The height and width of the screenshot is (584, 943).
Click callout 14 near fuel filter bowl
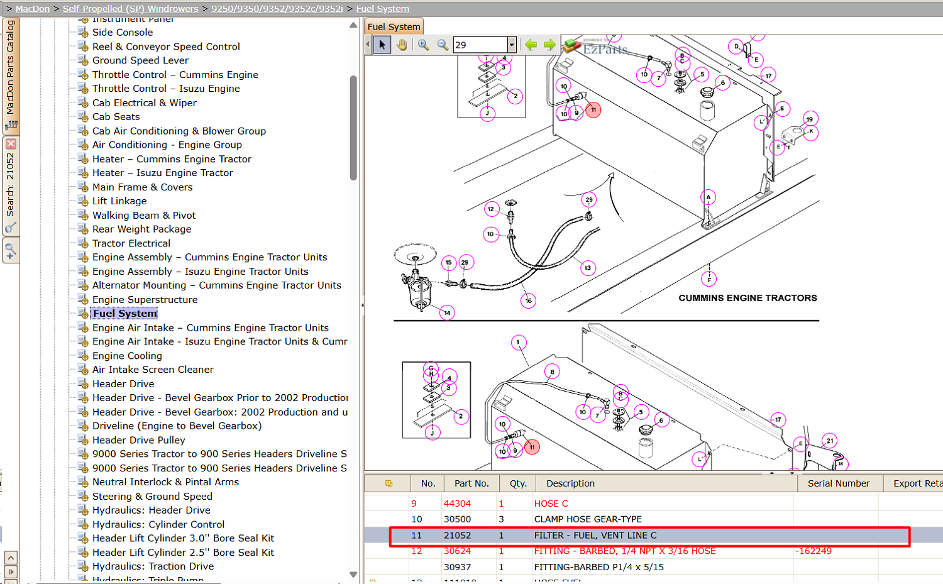click(447, 312)
